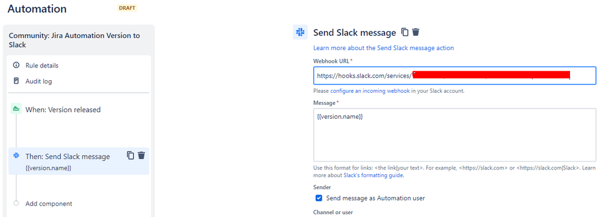Image resolution: width=602 pixels, height=217 pixels.
Task: Click the Slack icon on the Then step in sidebar
Action: [x=16, y=156]
